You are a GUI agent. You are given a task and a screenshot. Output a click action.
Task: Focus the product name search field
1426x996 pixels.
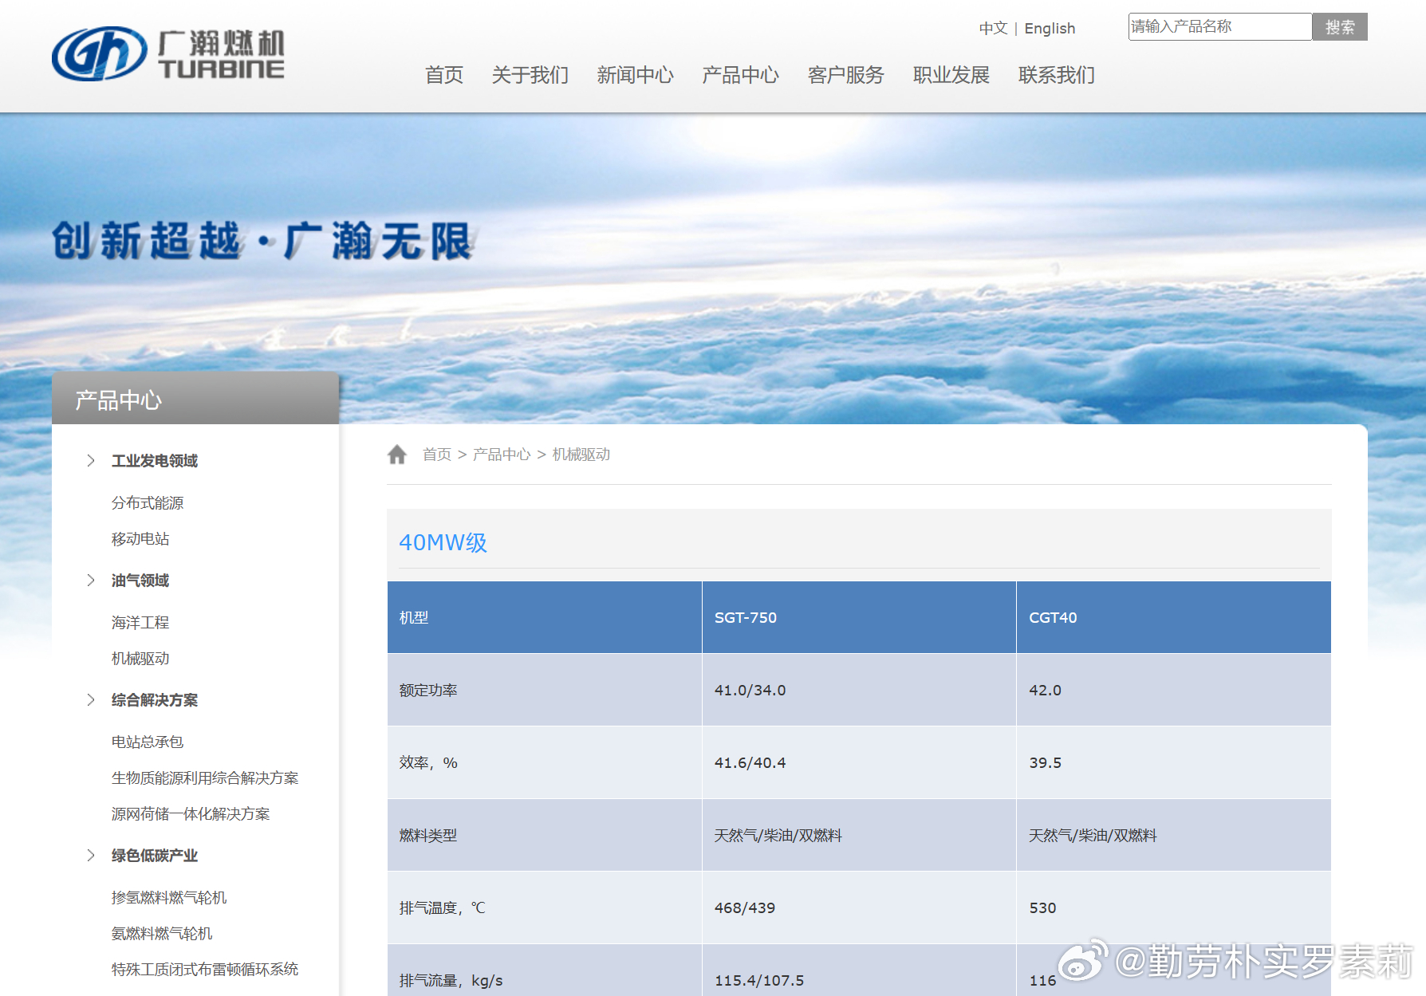tap(1220, 26)
